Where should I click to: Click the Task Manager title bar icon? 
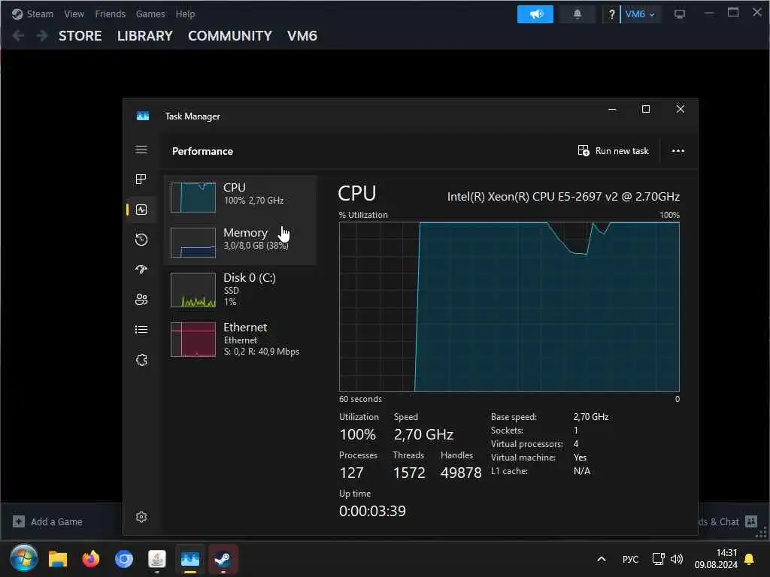[143, 116]
